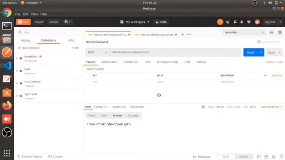Open OBS Studio from the dock
The image size is (285, 160).
[7, 132]
